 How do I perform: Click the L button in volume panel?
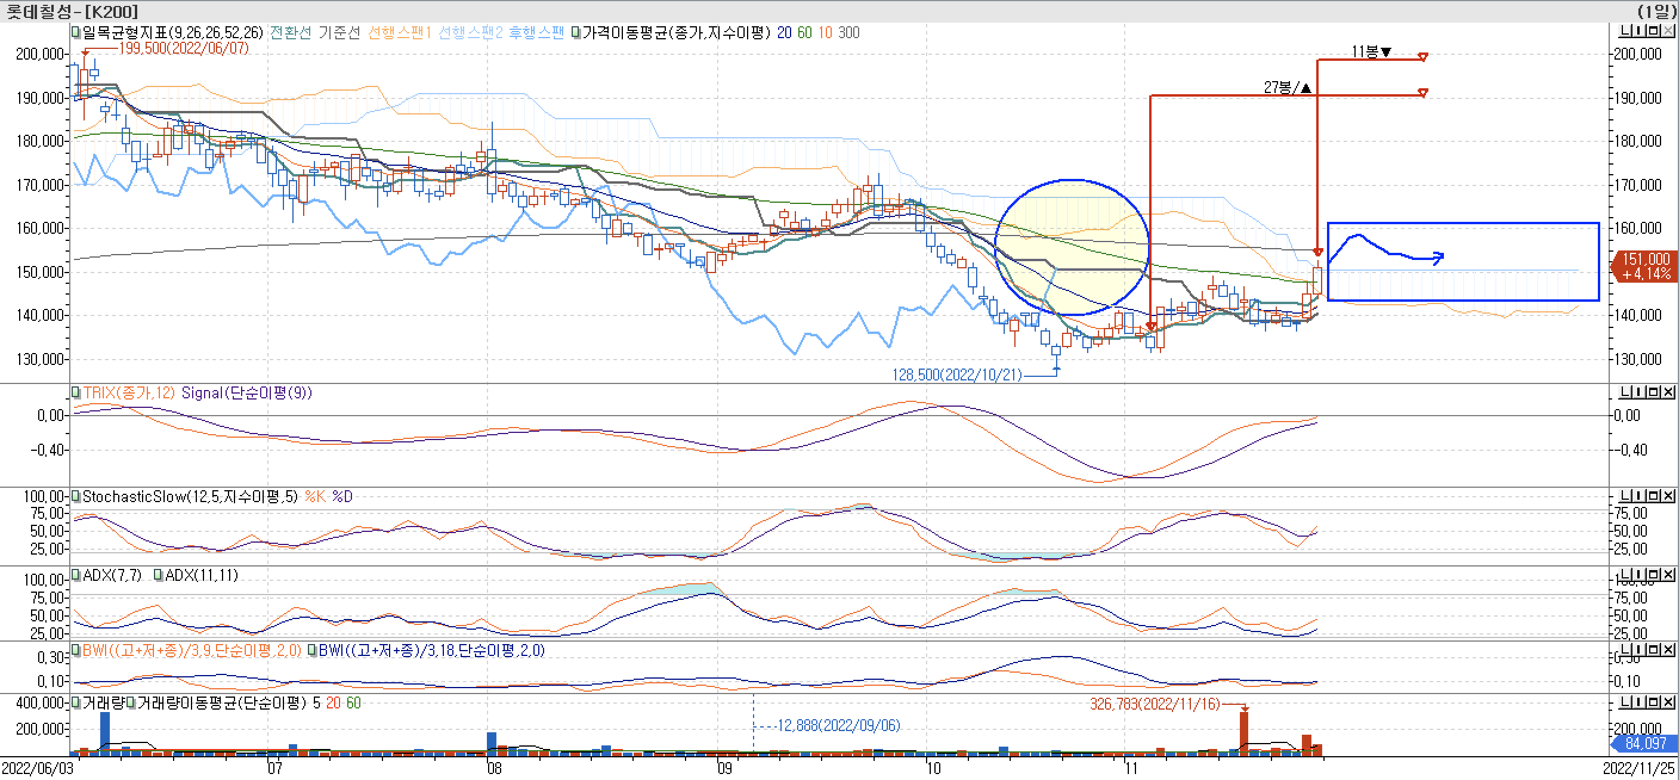click(1625, 702)
